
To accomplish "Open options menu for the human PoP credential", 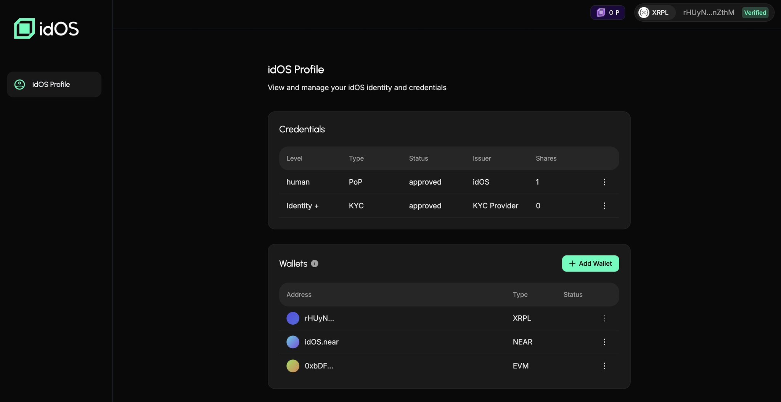I will 604,182.
